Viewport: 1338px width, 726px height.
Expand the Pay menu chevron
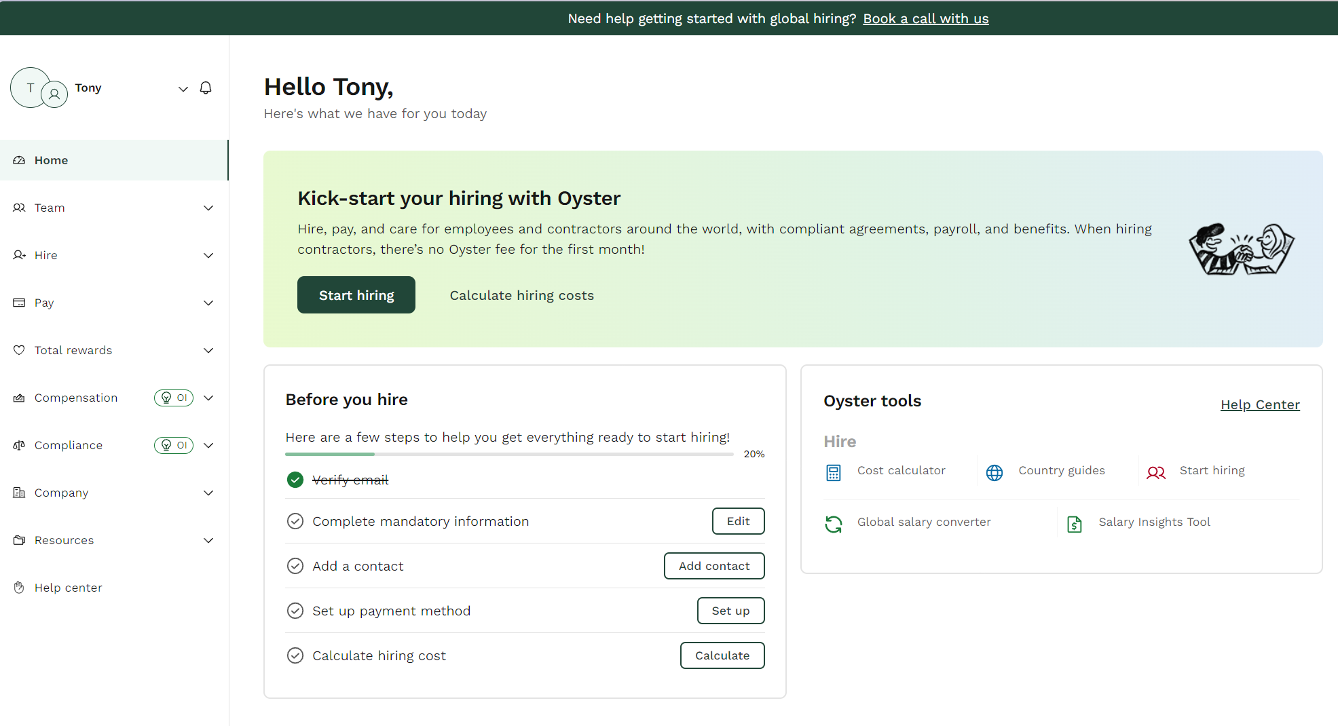click(x=208, y=303)
